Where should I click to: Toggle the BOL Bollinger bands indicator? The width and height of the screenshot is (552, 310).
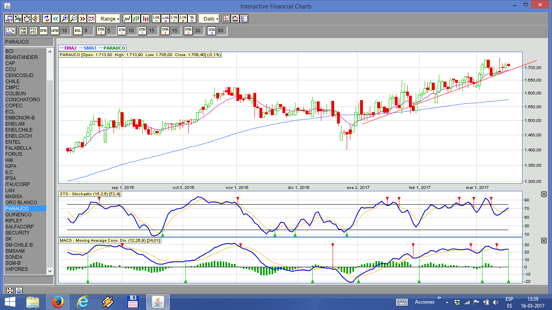[78, 31]
